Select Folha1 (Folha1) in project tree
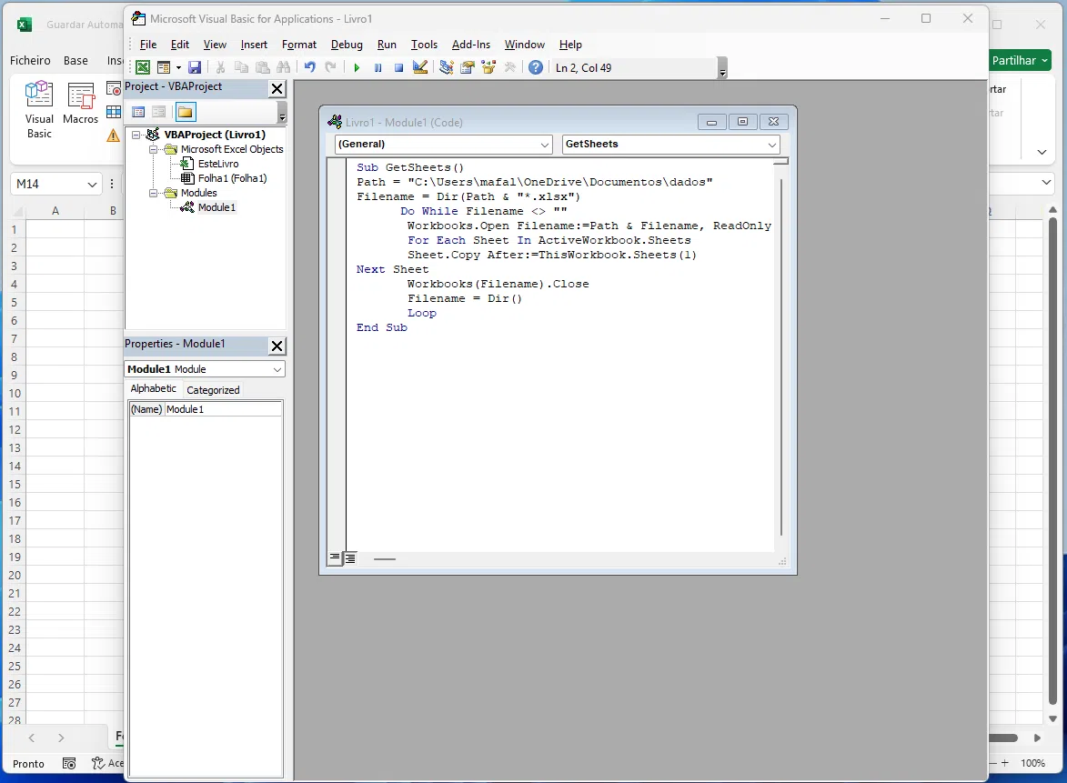The image size is (1067, 783). 232,178
